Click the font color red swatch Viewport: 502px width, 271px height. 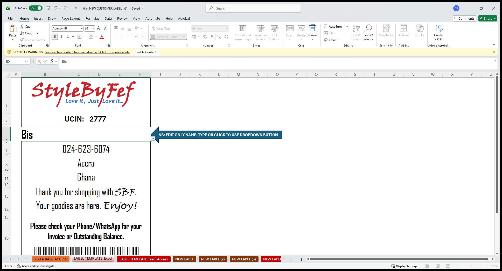click(102, 37)
